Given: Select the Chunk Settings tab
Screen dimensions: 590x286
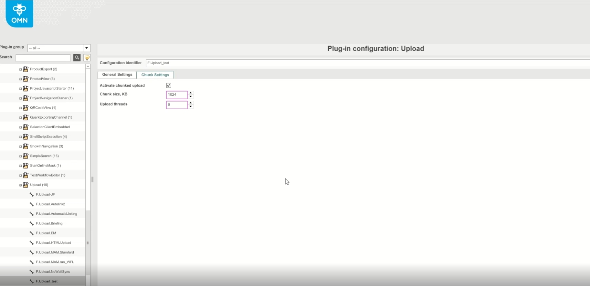Looking at the screenshot, I should coord(155,75).
